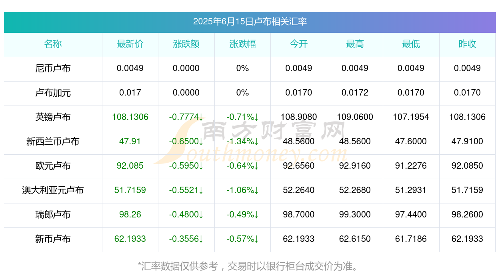
Task: Click previous close 47.9100
Action: [x=467, y=141]
